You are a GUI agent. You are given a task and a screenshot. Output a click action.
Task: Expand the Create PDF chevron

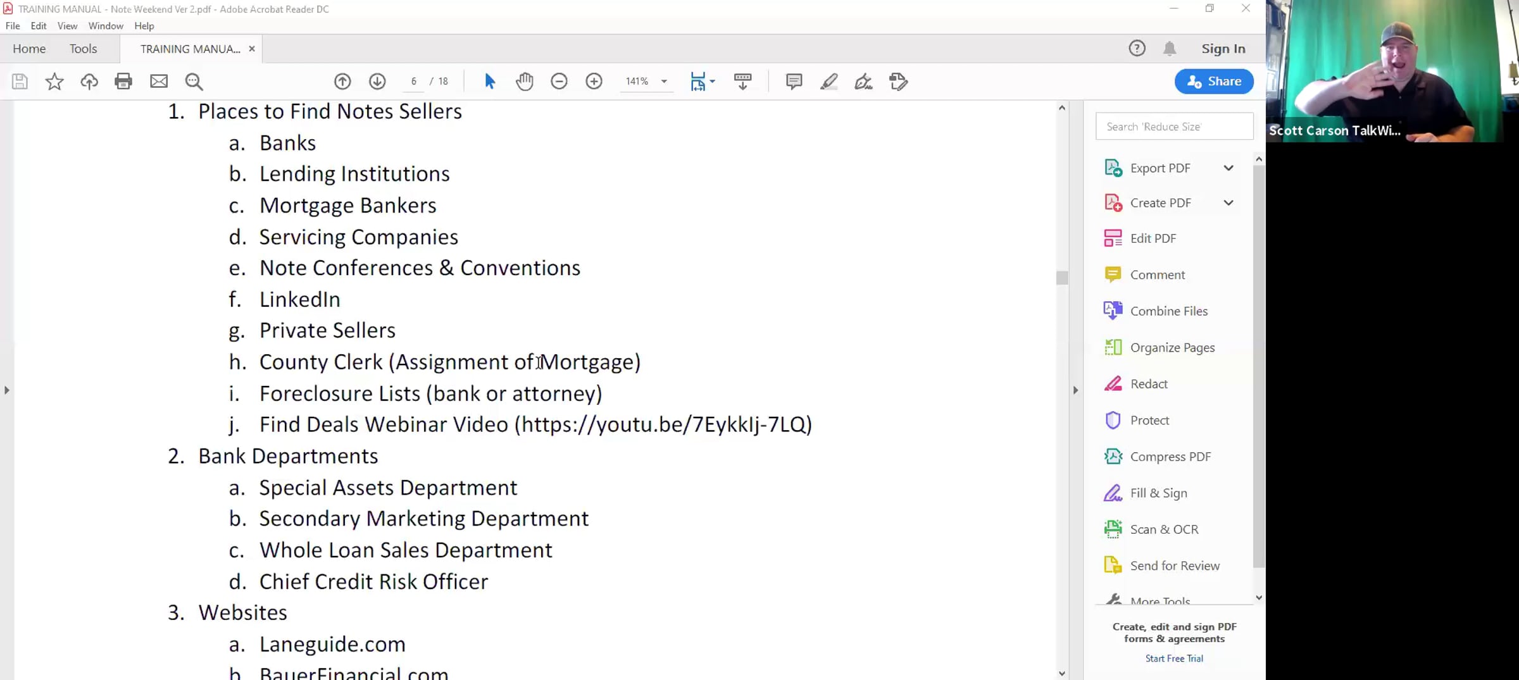(1228, 202)
